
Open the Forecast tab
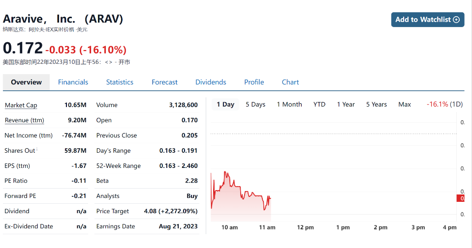164,82
